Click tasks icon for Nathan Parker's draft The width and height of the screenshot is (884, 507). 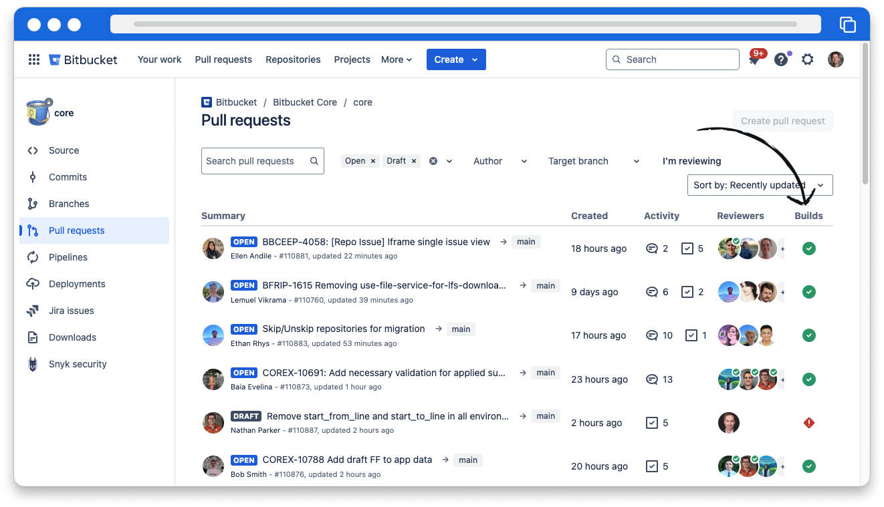652,423
